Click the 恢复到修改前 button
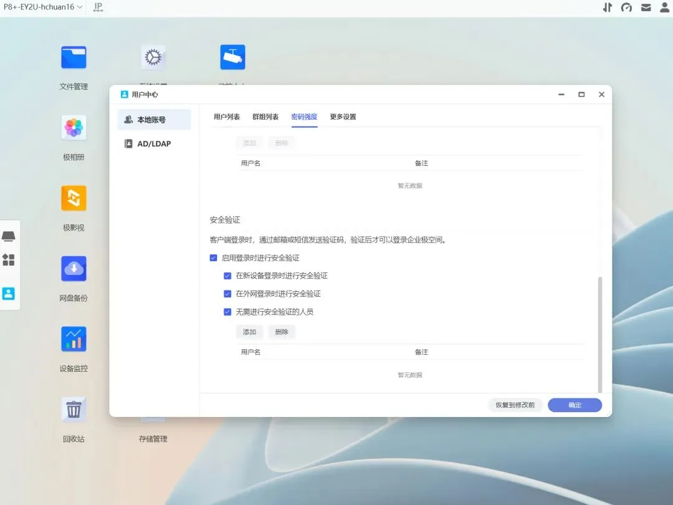 tap(515, 405)
